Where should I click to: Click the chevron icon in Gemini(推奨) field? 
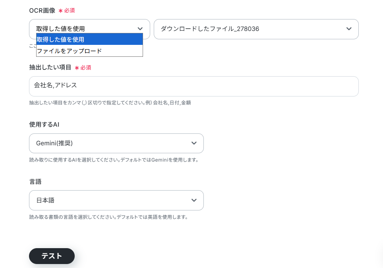click(194, 143)
